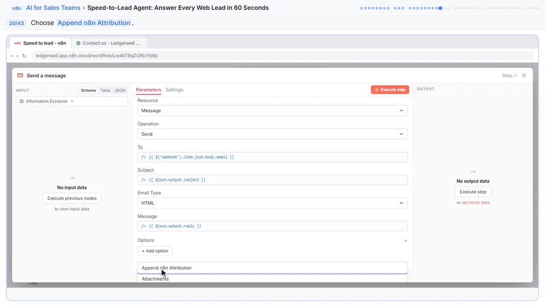The width and height of the screenshot is (545, 307).
Task: Select the Parameters tab
Action: click(149, 90)
